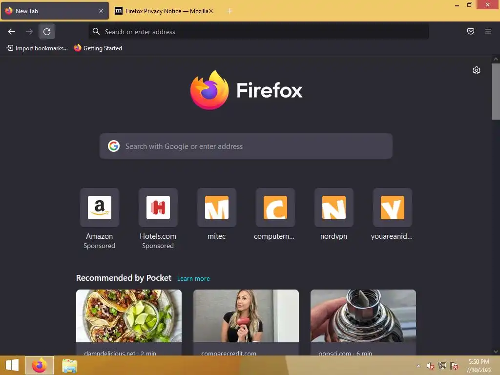The width and height of the screenshot is (500, 375).
Task: Open the Action Center flag icon
Action: click(x=454, y=366)
